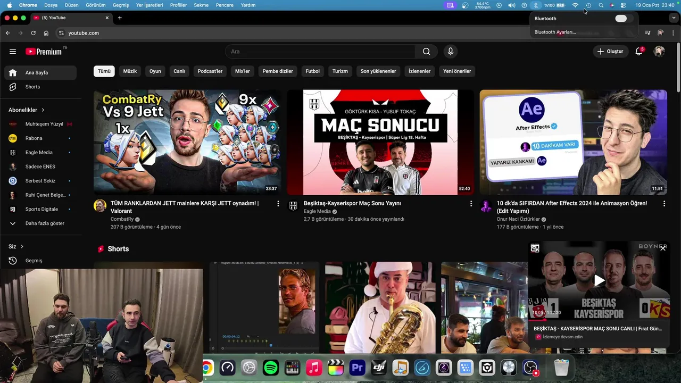This screenshot has width=681, height=383.
Task: Open the YouTube account avatar menu
Action: (659, 52)
